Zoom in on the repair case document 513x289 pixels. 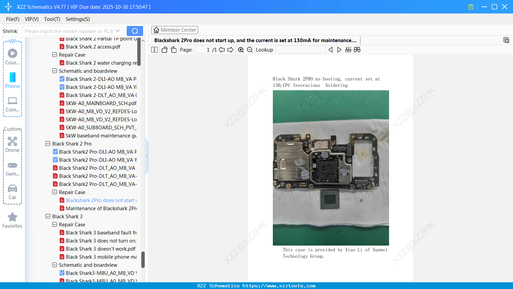241,50
